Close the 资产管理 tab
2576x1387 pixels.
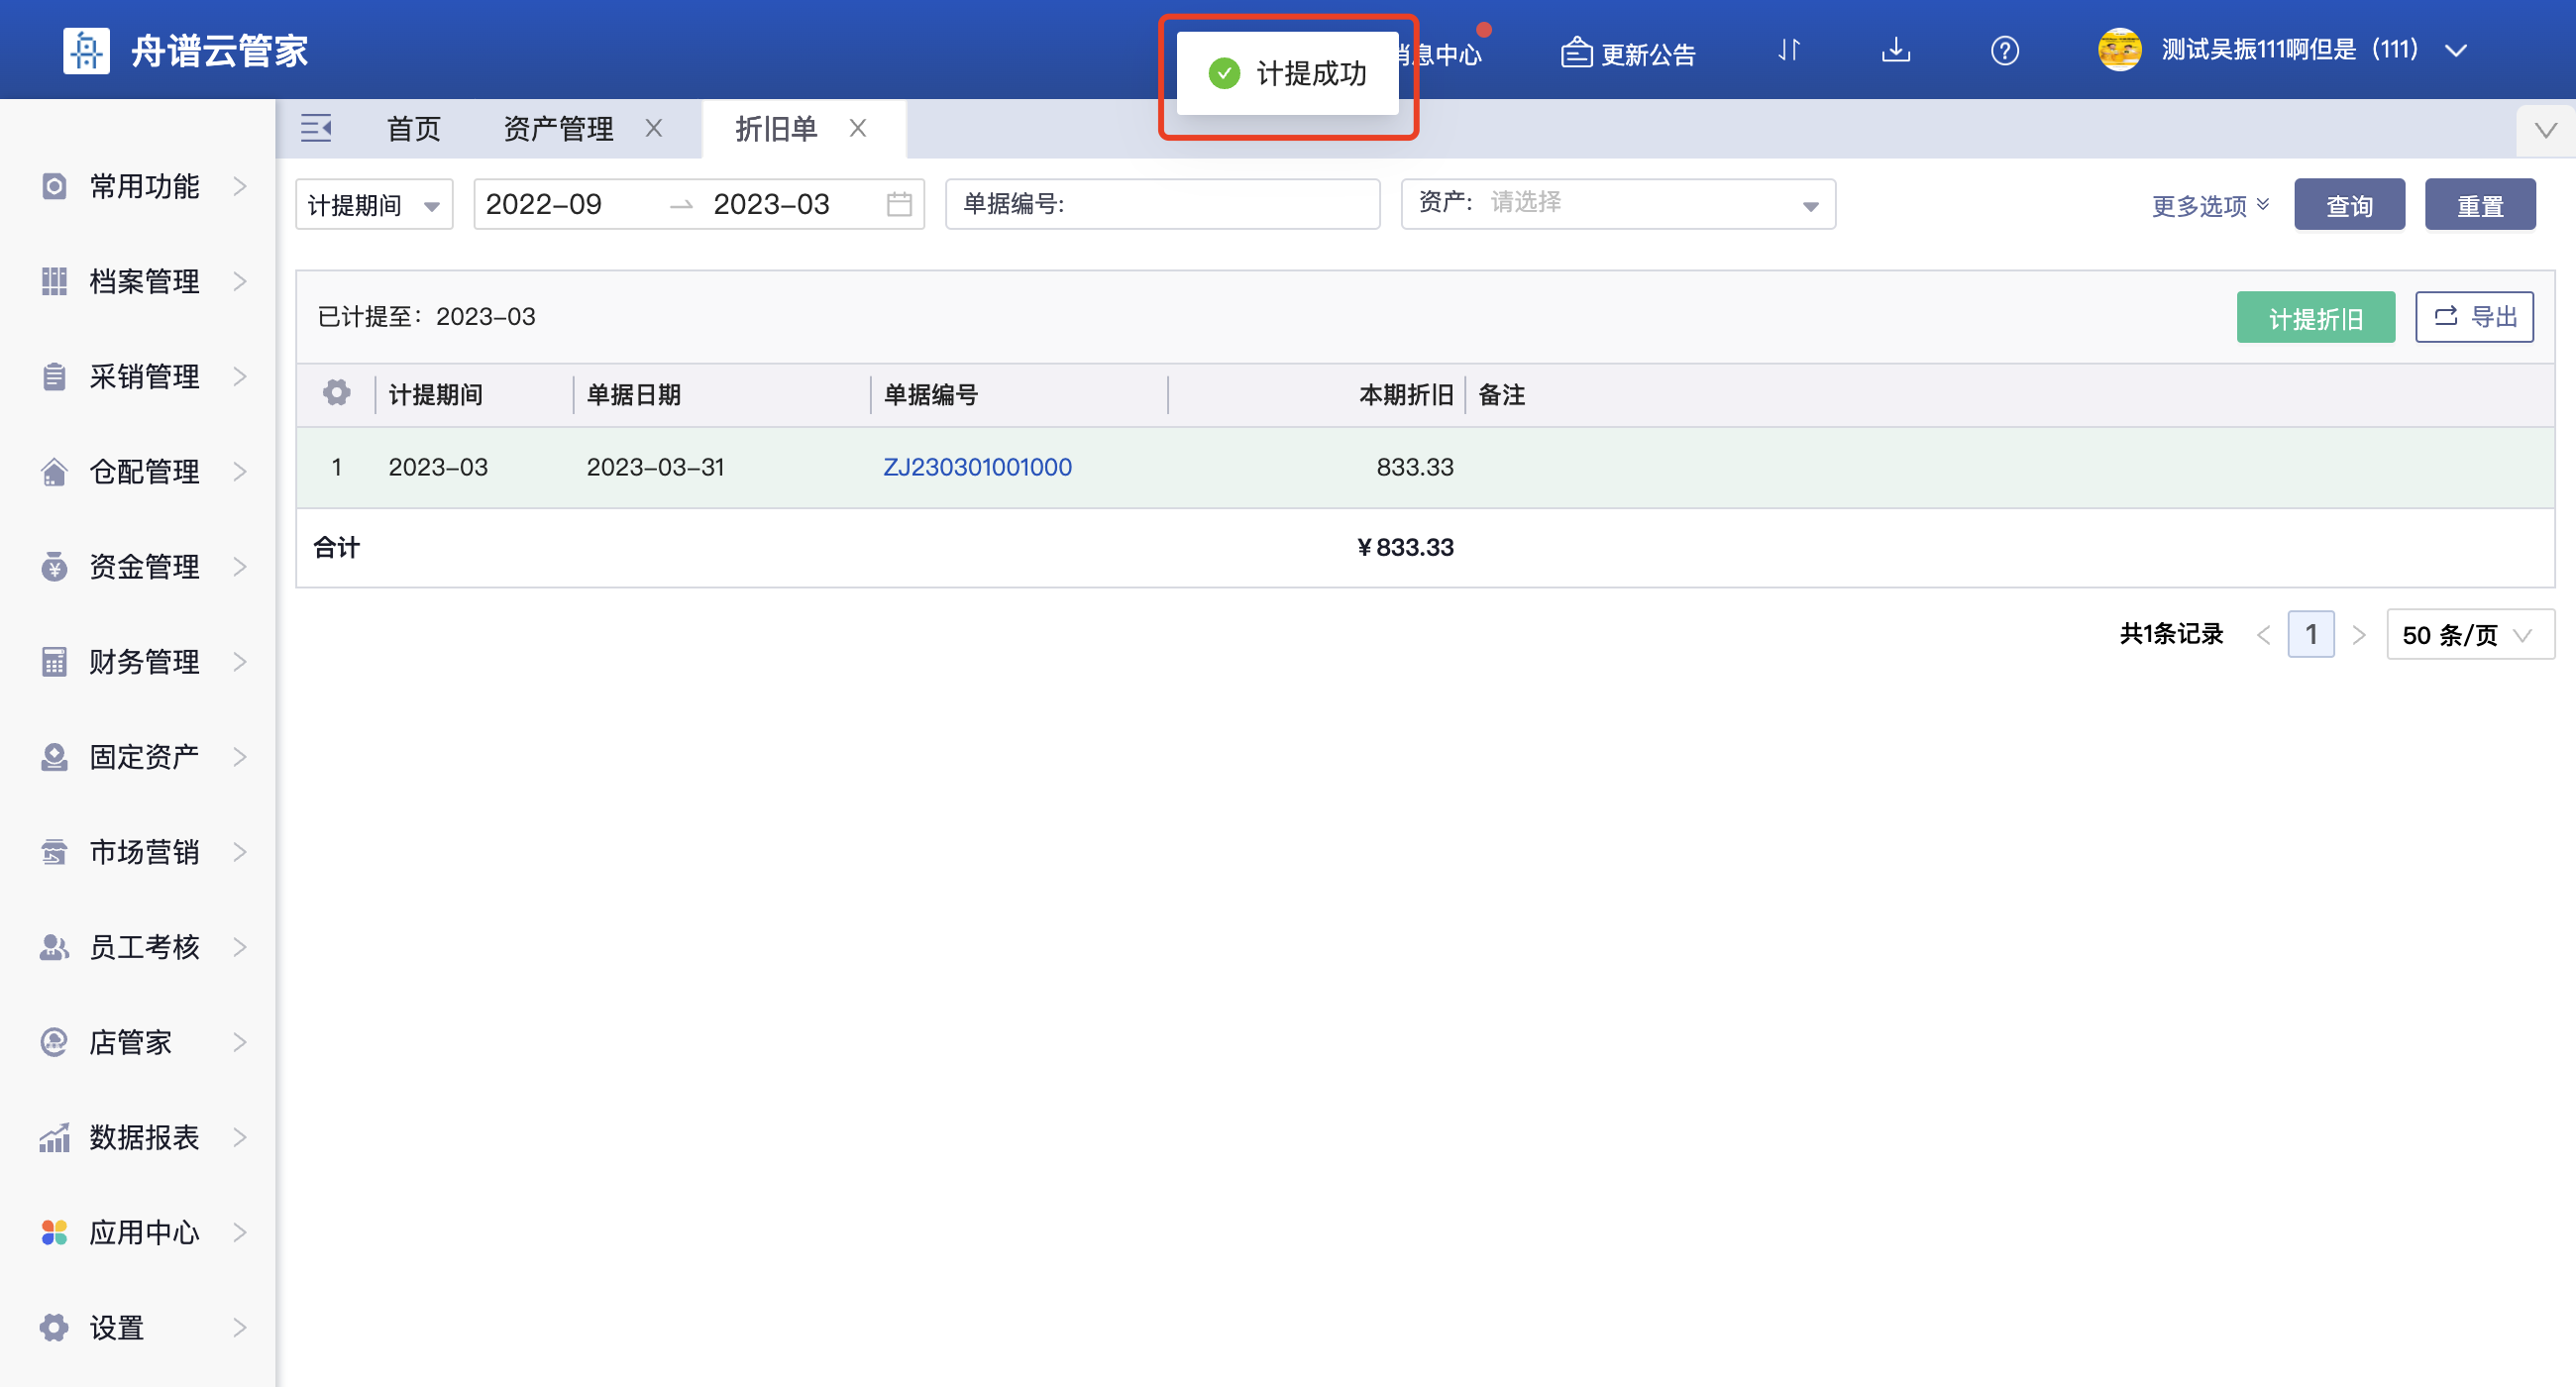point(654,128)
